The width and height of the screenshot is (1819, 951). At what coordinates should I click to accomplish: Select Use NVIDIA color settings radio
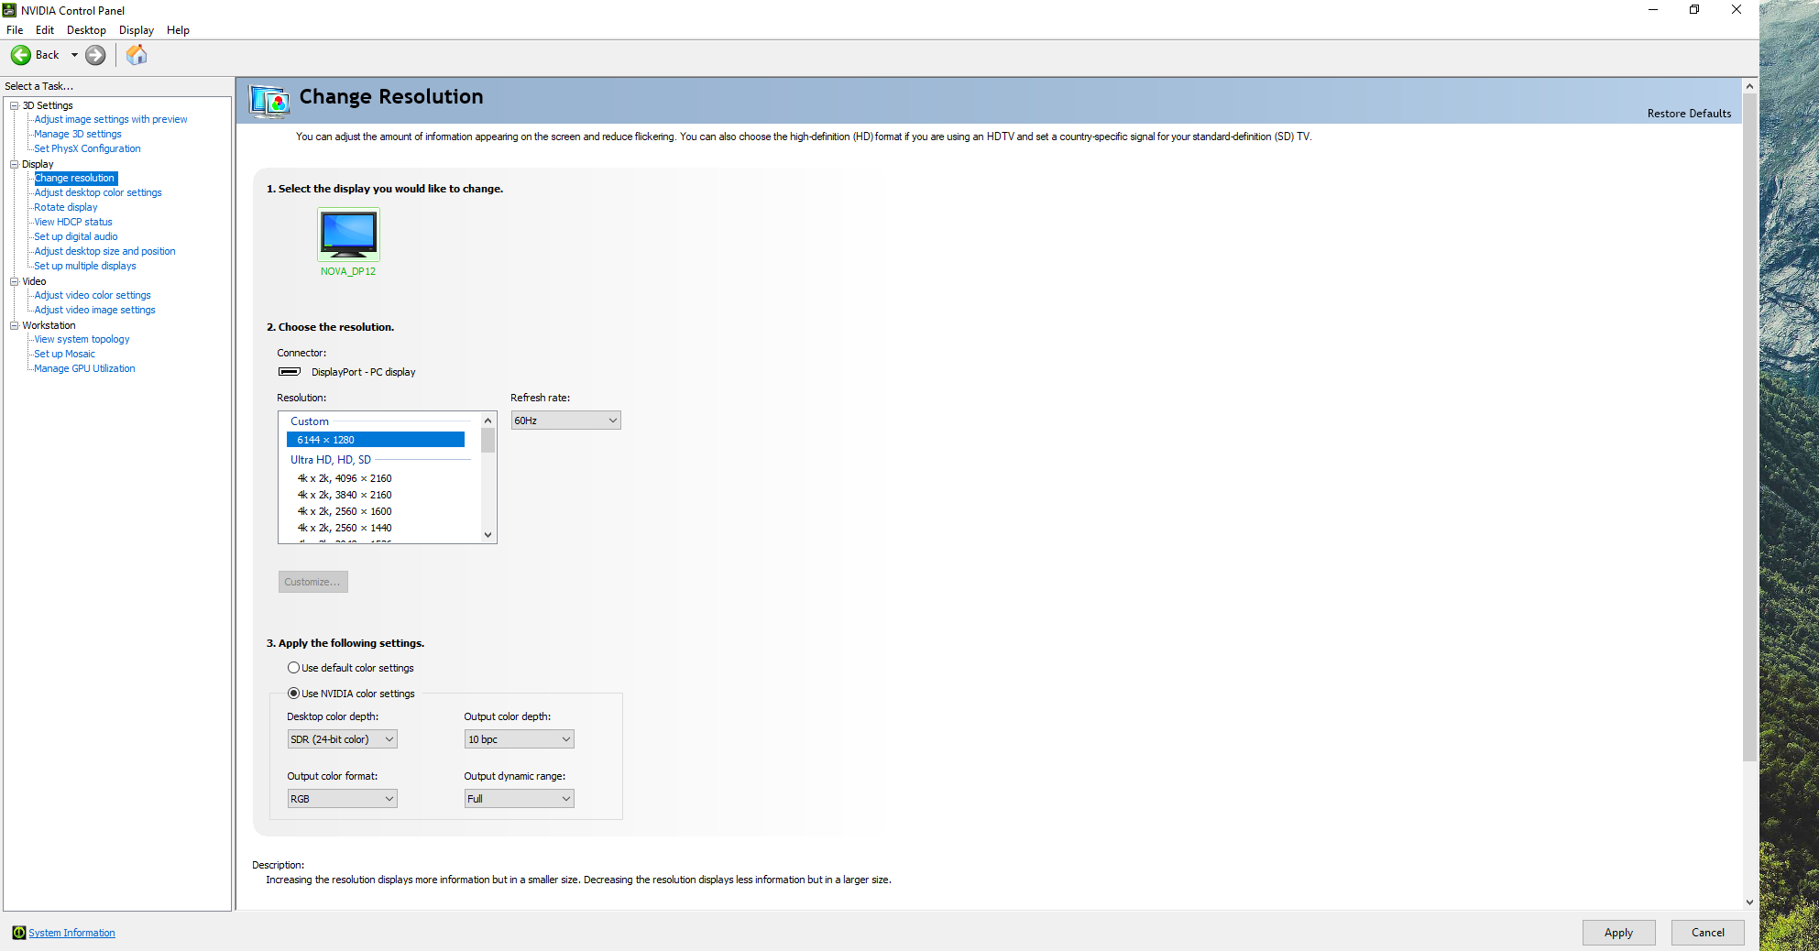(x=293, y=694)
